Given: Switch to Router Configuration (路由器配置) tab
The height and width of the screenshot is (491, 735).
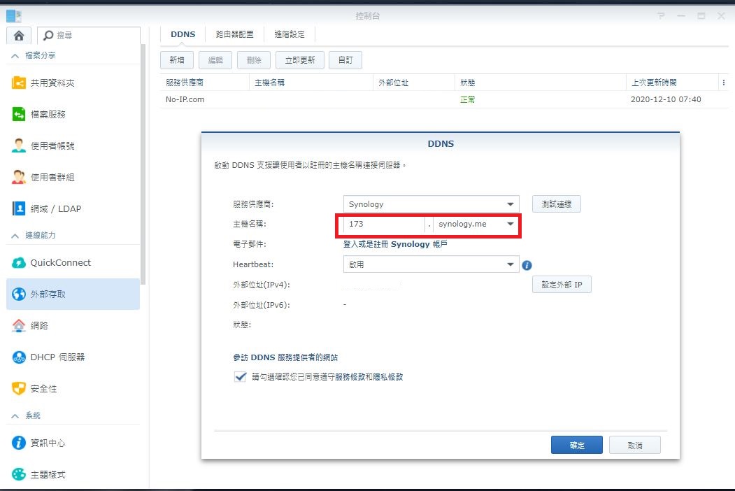Looking at the screenshot, I should click(x=234, y=34).
